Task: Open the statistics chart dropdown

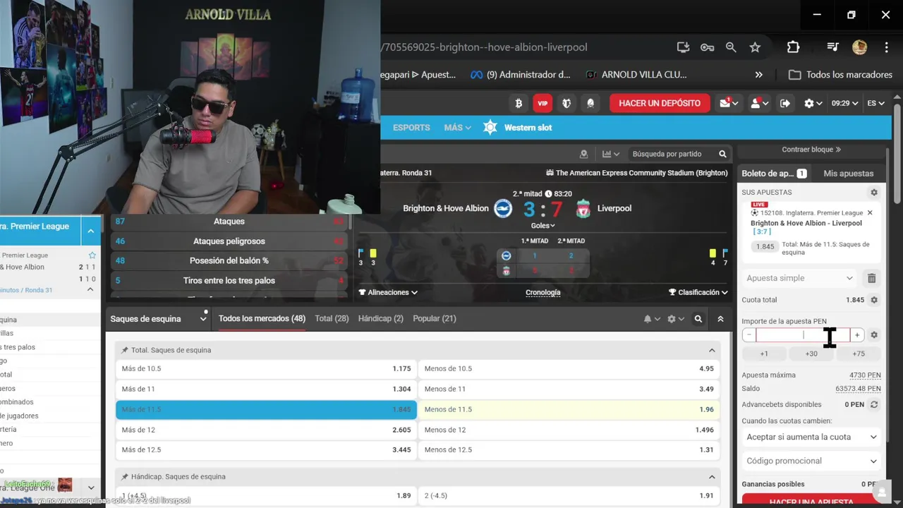Action: point(610,154)
